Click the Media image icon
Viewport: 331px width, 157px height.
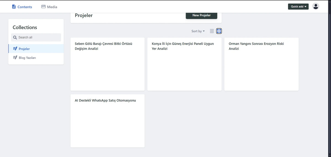point(43,7)
